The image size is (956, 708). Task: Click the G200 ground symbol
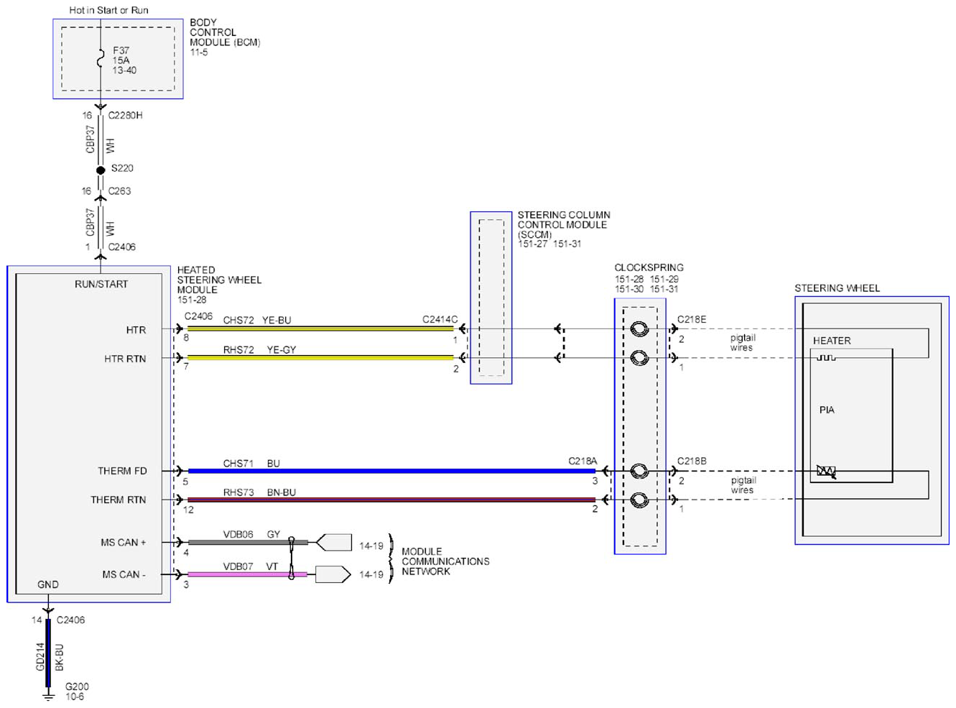point(48,694)
